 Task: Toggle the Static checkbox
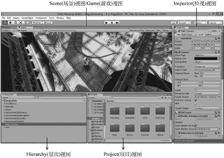point(210,31)
